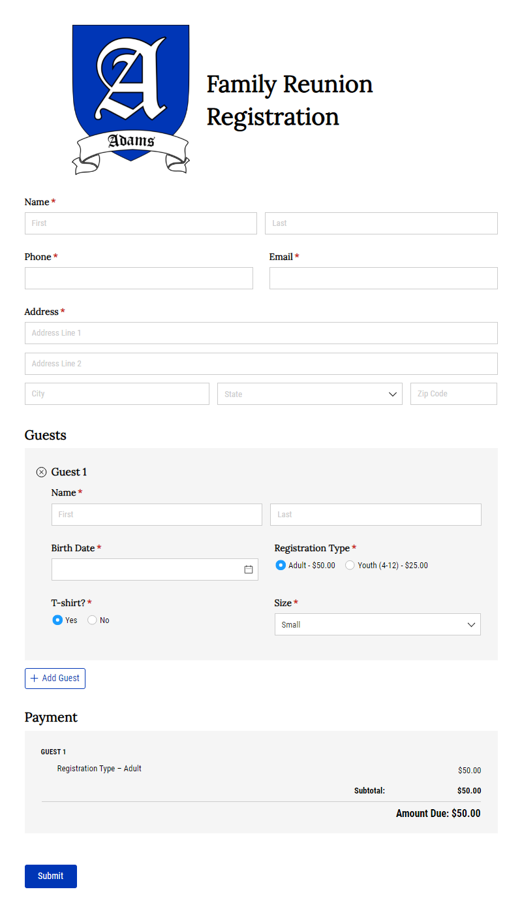Open the Size dropdown showing Small
The height and width of the screenshot is (913, 522).
click(377, 624)
